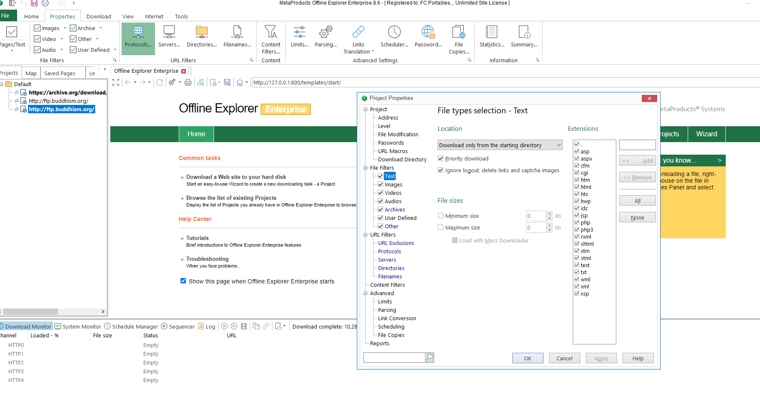This screenshot has height=418, width=760.
Task: Collapse the URL Filters tree node
Action: click(366, 234)
